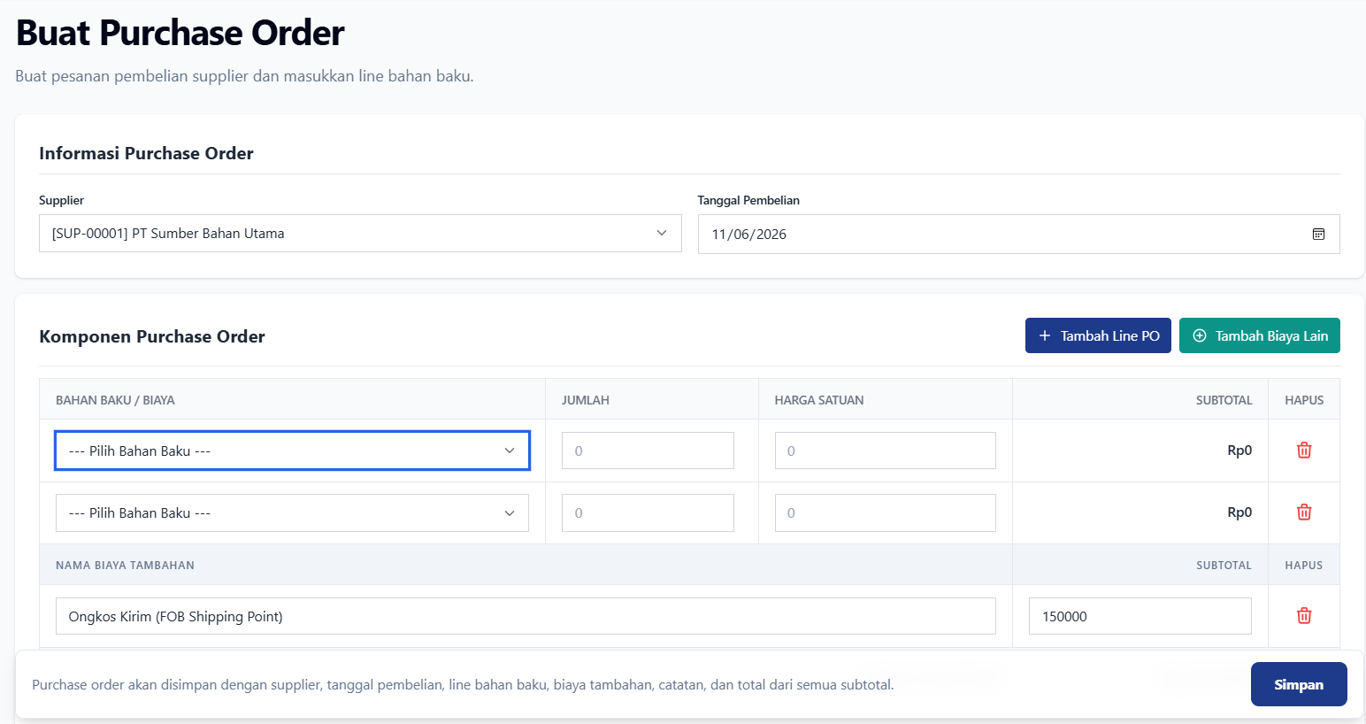Open the calendar picker icon
This screenshot has height=724, width=1366.
tap(1318, 235)
